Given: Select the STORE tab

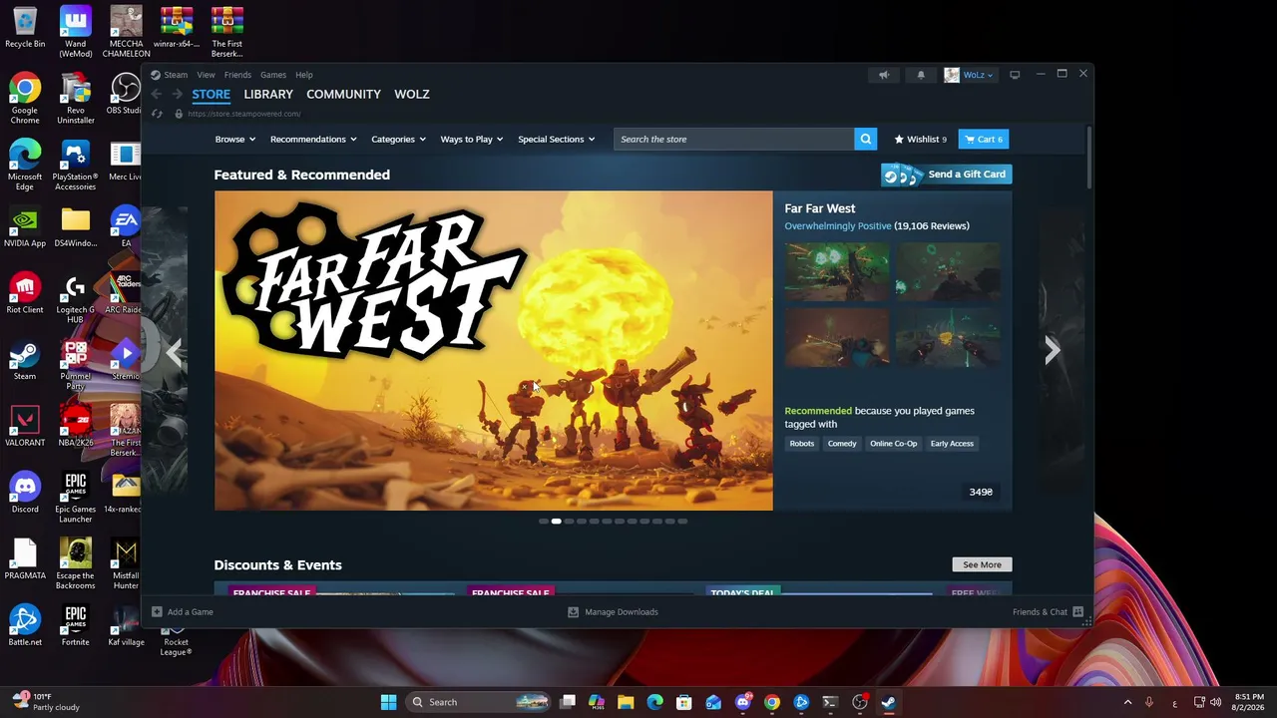Looking at the screenshot, I should click(211, 94).
